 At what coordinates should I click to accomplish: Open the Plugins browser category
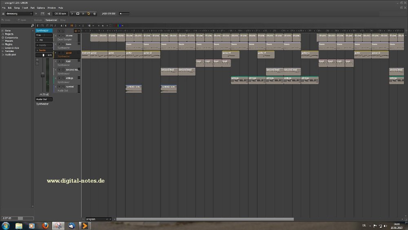9,44
